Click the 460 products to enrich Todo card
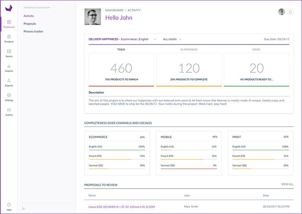Viewport: 302px width, 214px height. pyautogui.click(x=121, y=69)
